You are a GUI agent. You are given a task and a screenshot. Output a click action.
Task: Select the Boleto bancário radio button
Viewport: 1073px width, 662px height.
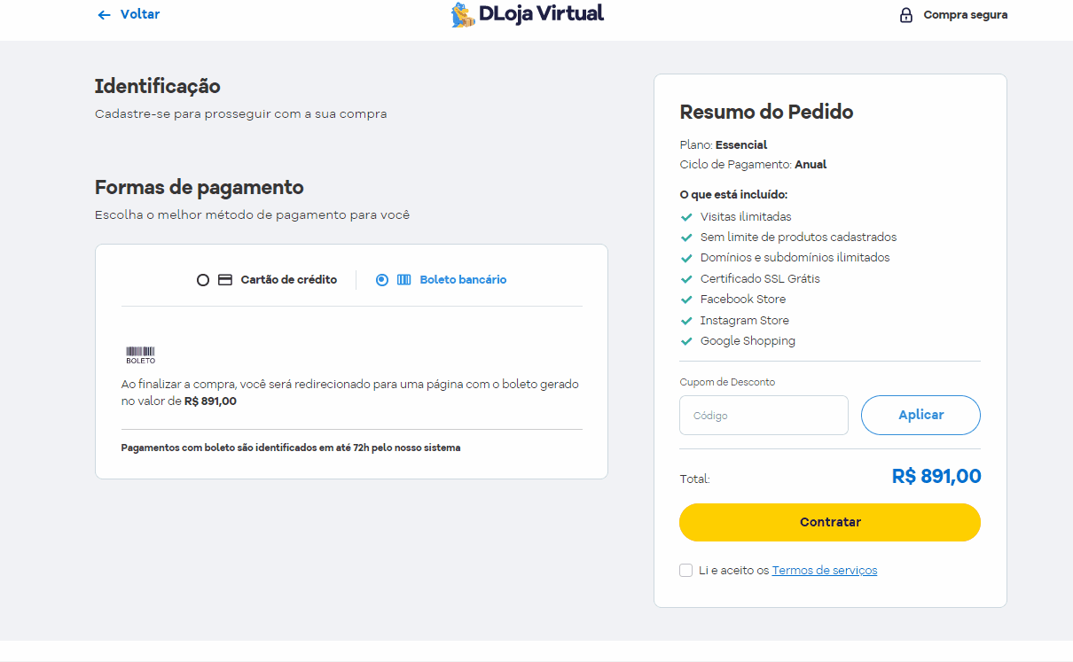pyautogui.click(x=382, y=280)
